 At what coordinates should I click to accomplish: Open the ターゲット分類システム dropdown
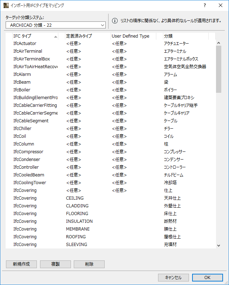click(x=55, y=25)
